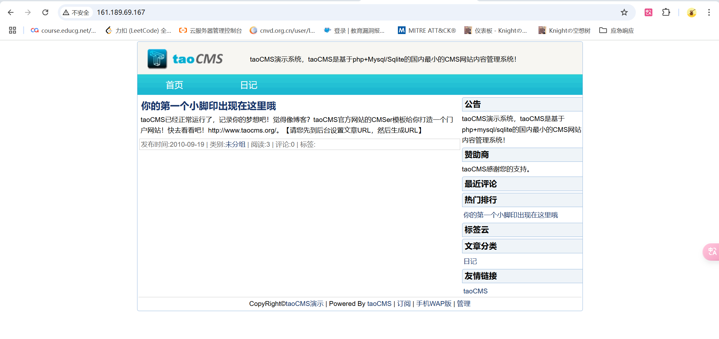
Task: Click the 订阅 footer link
Action: (x=404, y=304)
